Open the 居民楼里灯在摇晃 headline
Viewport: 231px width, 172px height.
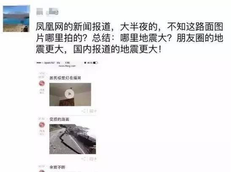[65, 78]
